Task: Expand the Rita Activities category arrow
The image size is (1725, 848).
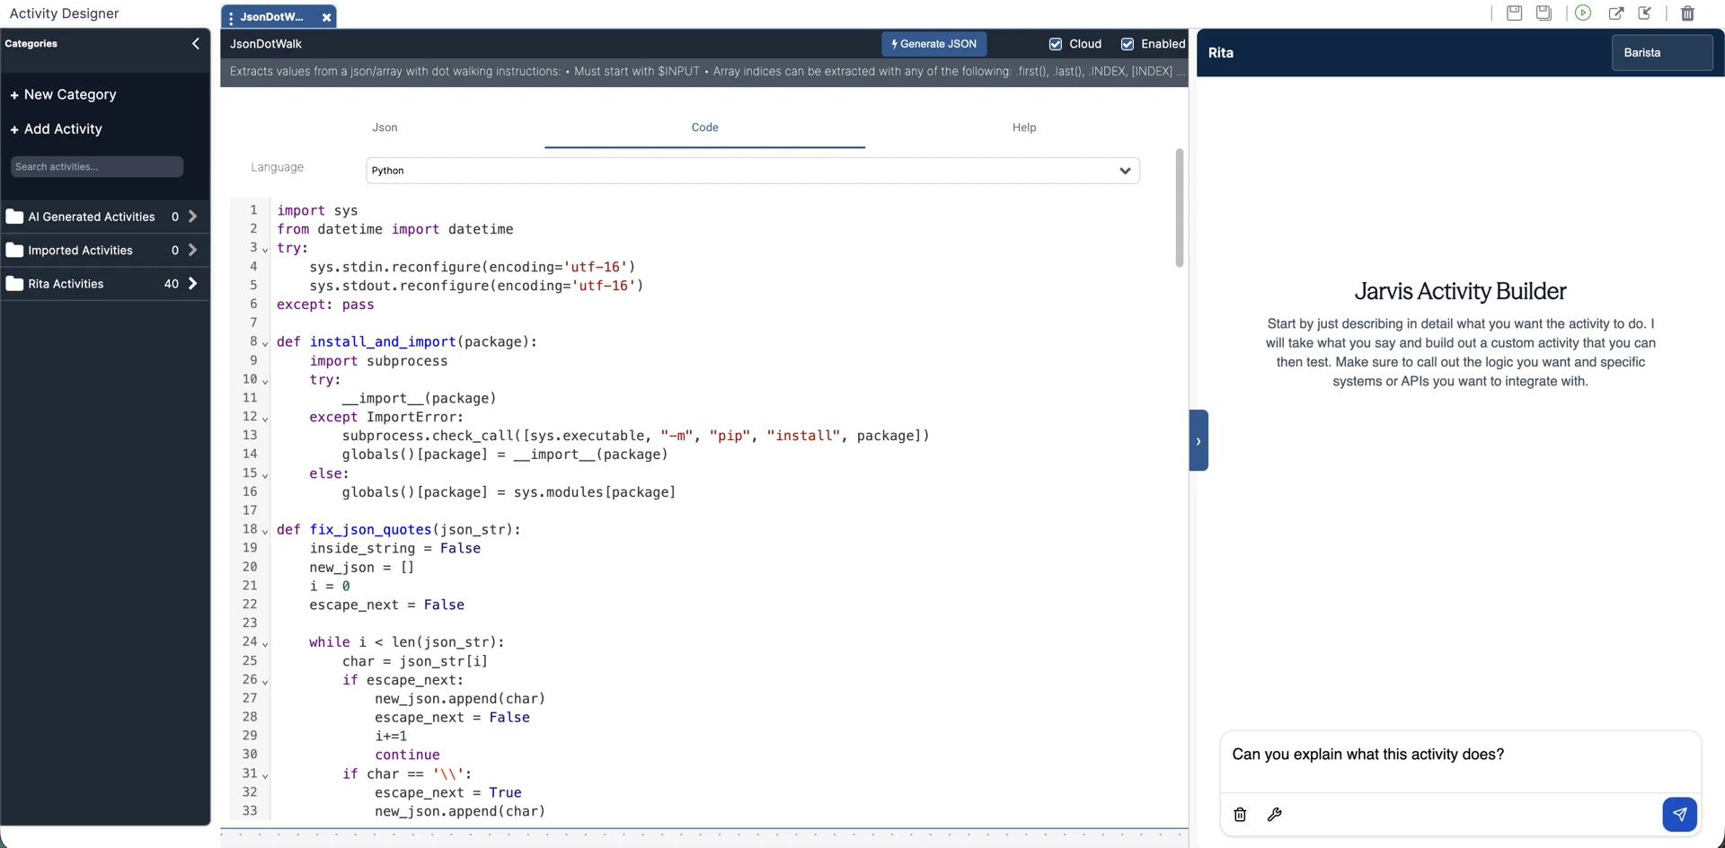Action: (x=192, y=284)
